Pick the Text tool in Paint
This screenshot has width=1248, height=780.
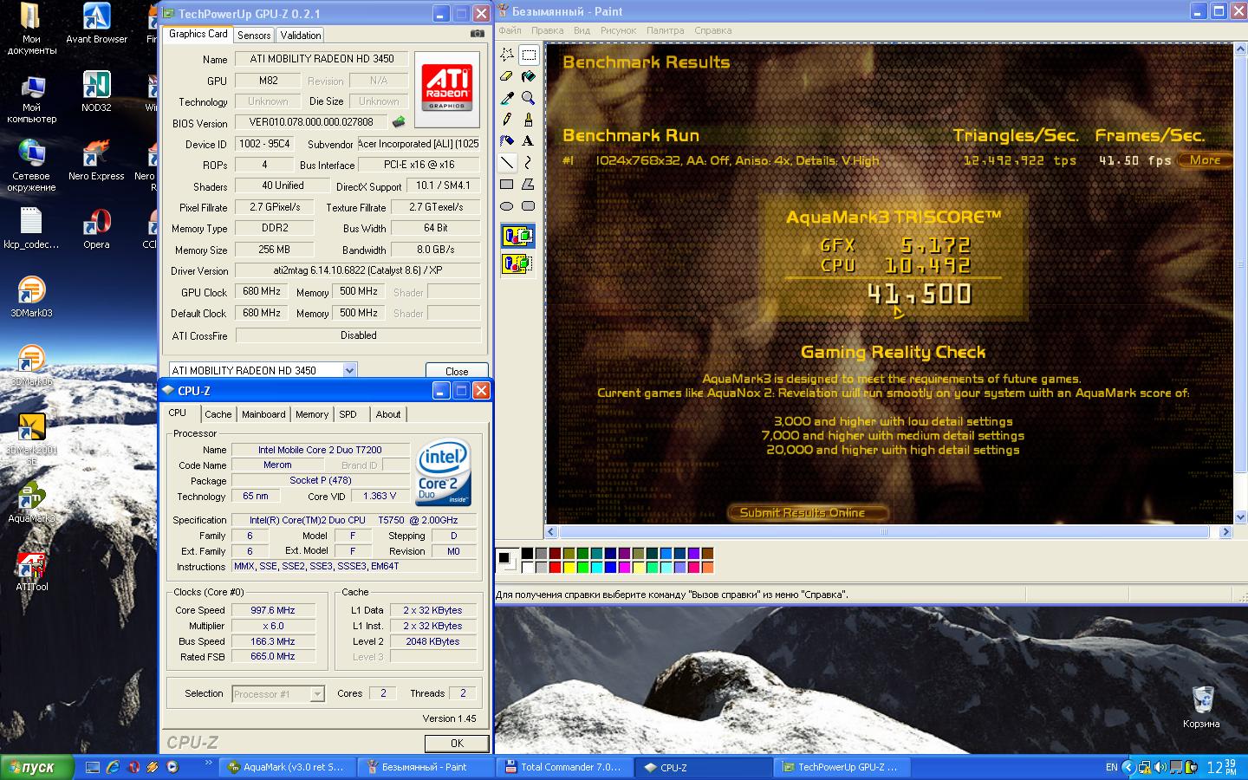tap(529, 141)
